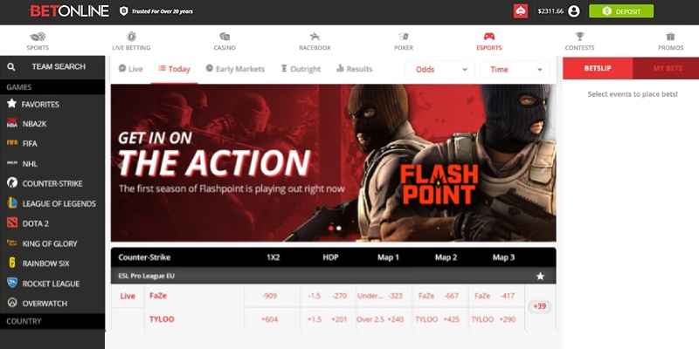
Task: Click the Team Search magnifier icon
Action: point(11,67)
